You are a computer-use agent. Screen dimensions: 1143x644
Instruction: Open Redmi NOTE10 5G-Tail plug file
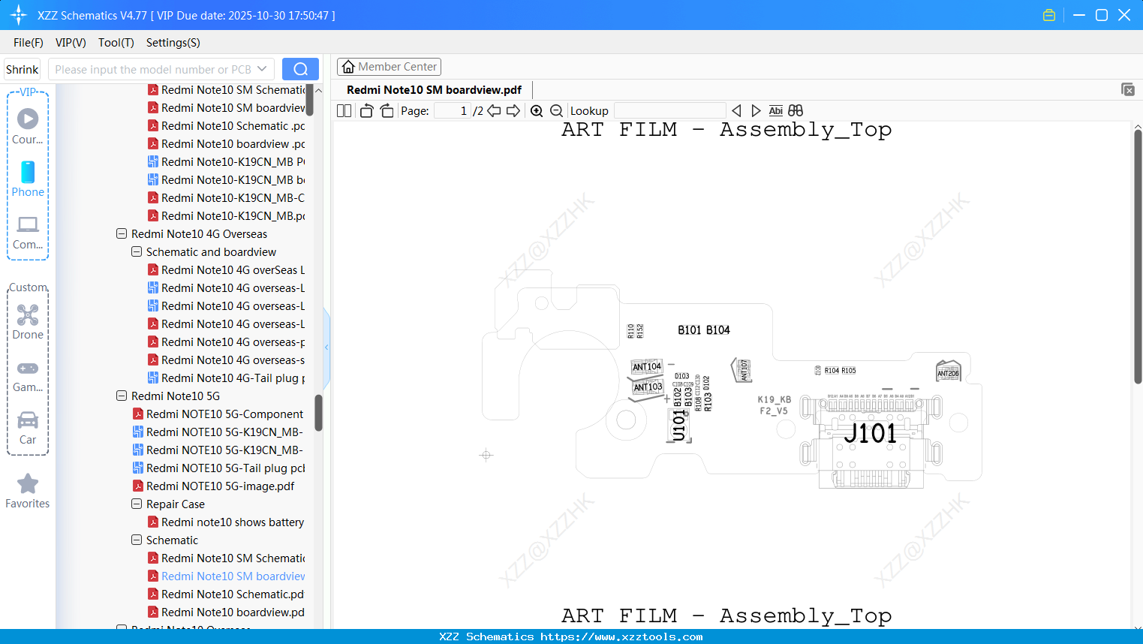pos(218,468)
